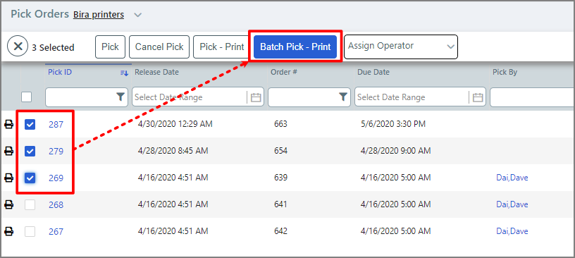The width and height of the screenshot is (575, 258).
Task: Expand the Bira printers chevron
Action: (x=137, y=15)
